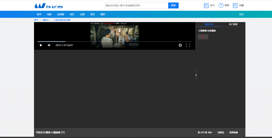The height and width of the screenshot is (138, 272).
Task: Click the 收藏 favorites icon in header
Action: point(235,5)
